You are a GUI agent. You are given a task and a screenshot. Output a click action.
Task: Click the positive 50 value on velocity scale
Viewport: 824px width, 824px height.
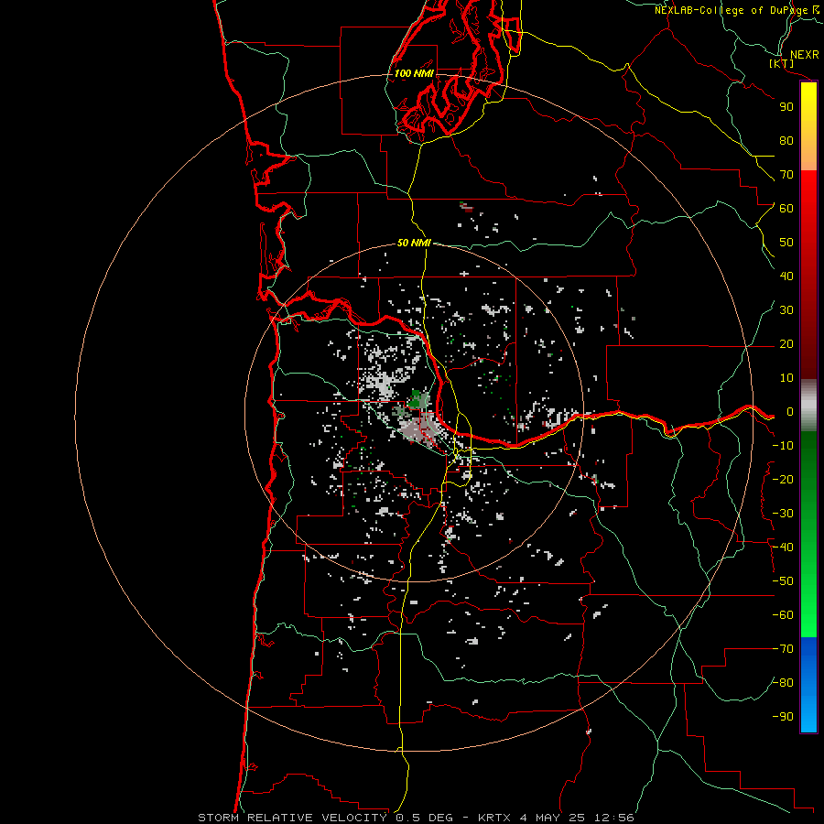point(786,243)
